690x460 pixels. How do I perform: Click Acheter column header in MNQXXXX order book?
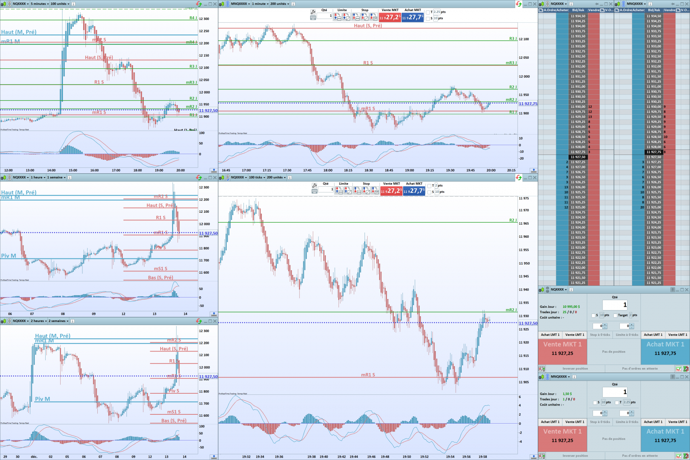(x=639, y=10)
